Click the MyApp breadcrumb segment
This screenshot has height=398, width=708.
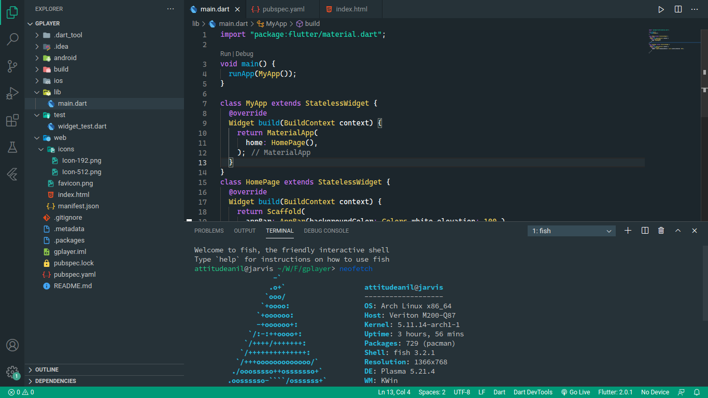pos(272,23)
